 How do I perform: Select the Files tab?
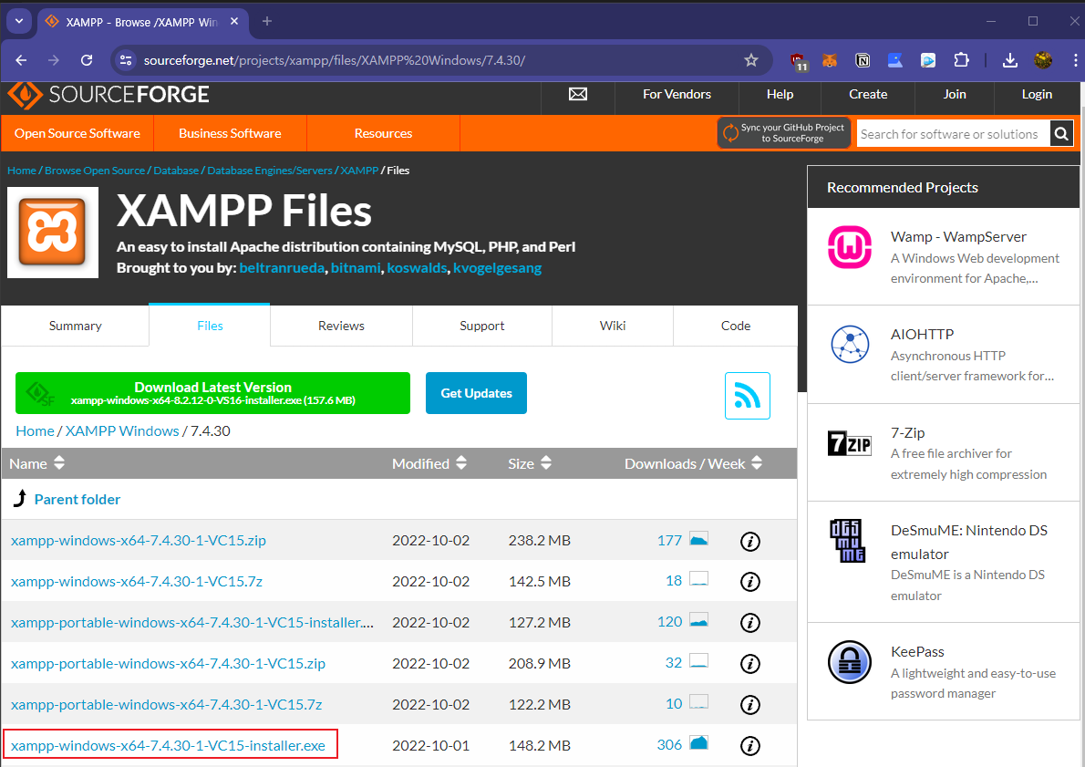click(x=210, y=326)
